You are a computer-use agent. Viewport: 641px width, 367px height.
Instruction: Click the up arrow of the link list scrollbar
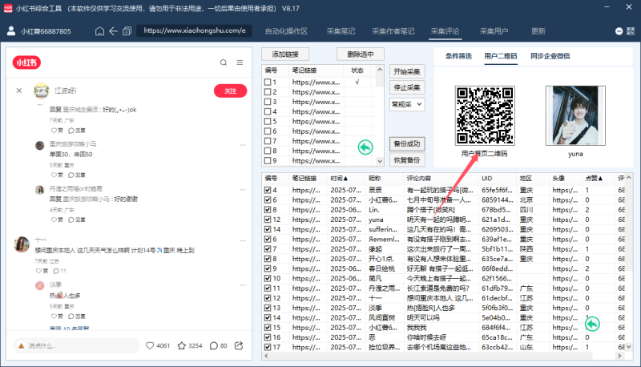click(380, 70)
